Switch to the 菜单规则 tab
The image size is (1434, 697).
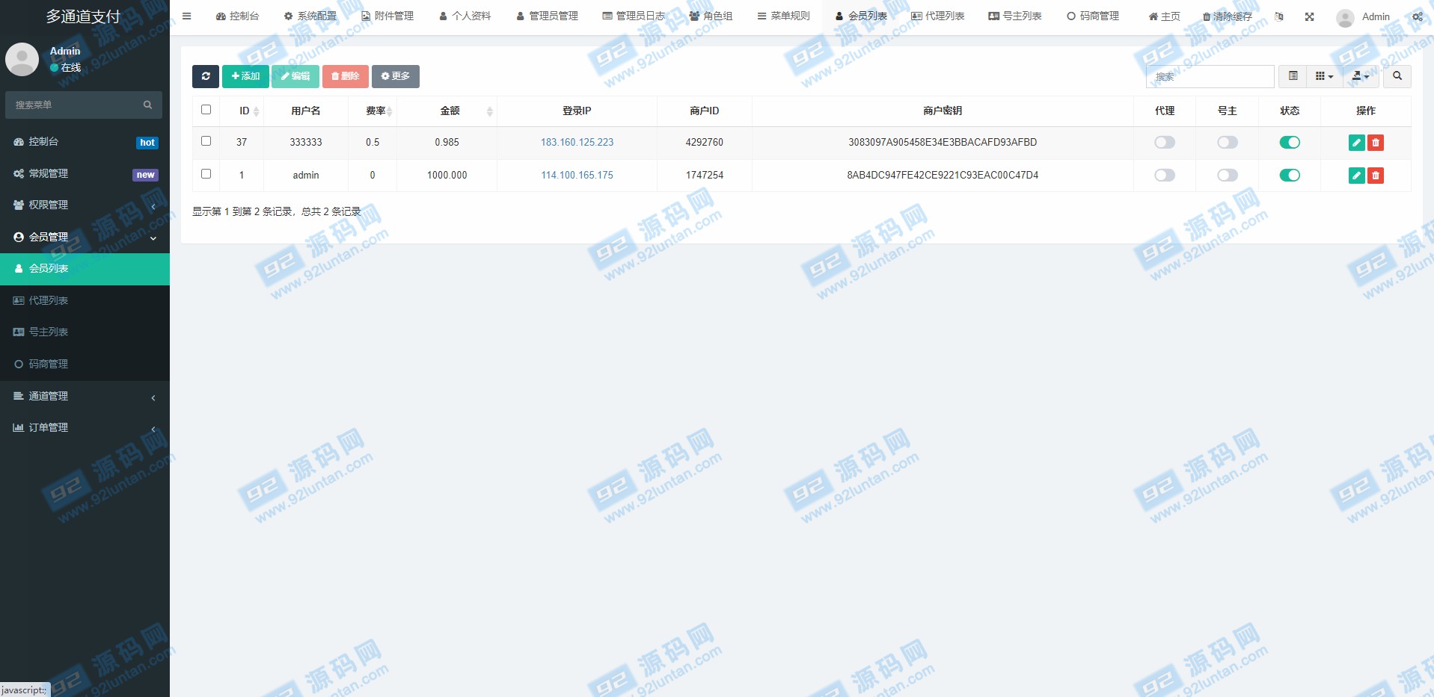coord(783,16)
